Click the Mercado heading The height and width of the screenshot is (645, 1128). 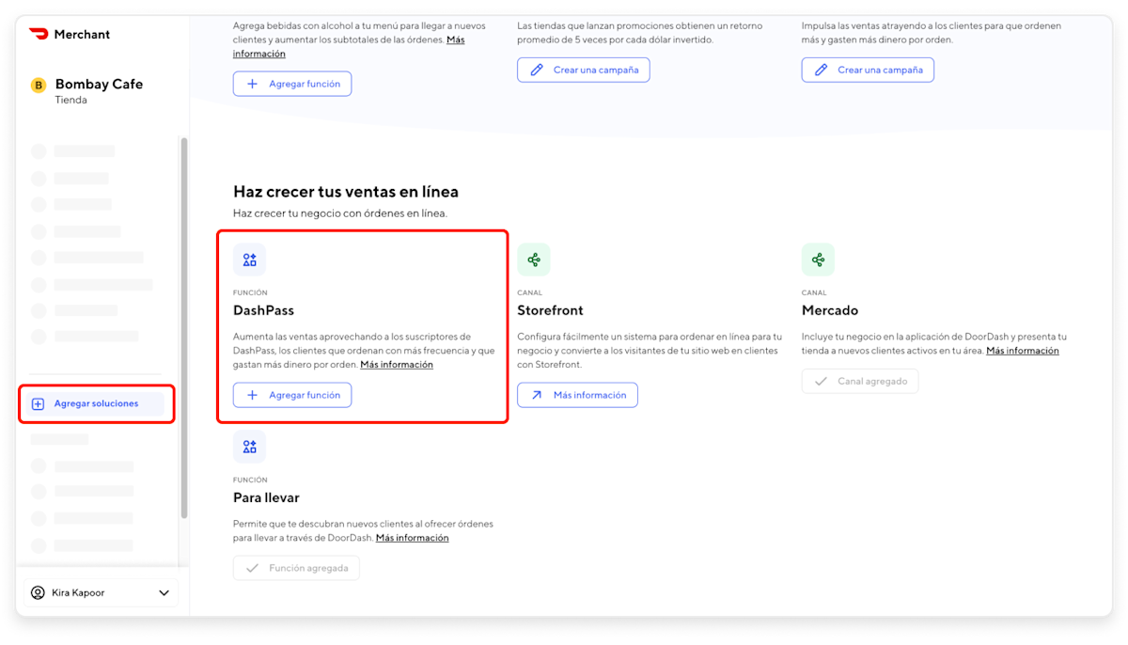point(830,310)
